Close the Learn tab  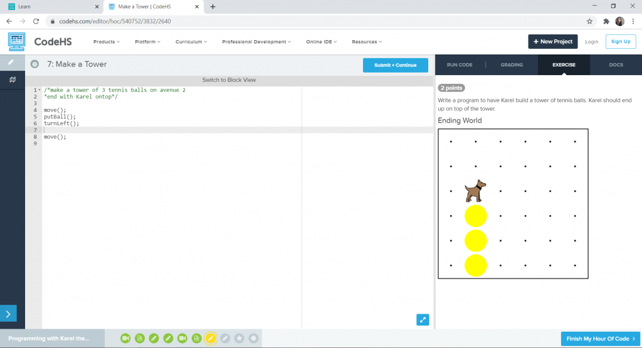(97, 6)
